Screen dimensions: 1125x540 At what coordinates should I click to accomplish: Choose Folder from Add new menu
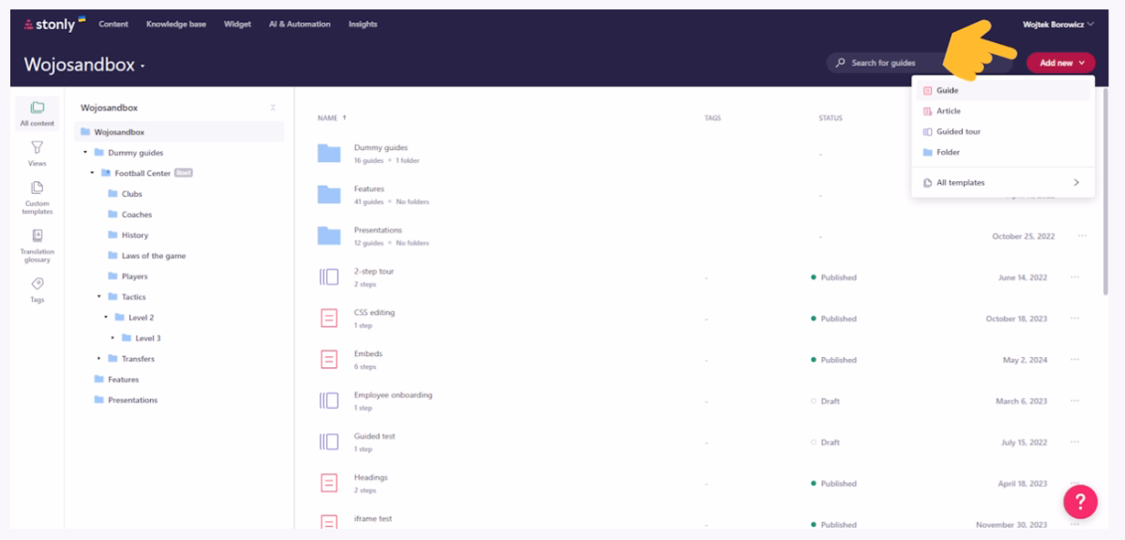1003,153
